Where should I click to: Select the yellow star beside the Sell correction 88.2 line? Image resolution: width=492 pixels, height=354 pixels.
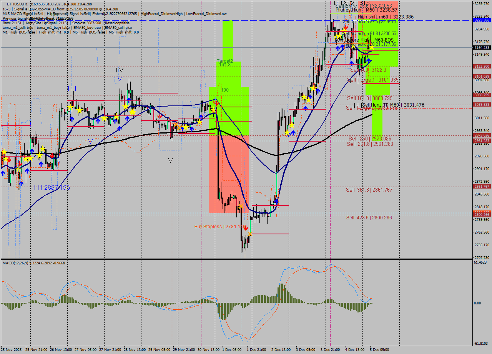372,47
